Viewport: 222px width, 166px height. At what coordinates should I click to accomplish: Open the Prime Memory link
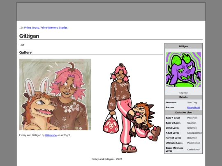49,28
